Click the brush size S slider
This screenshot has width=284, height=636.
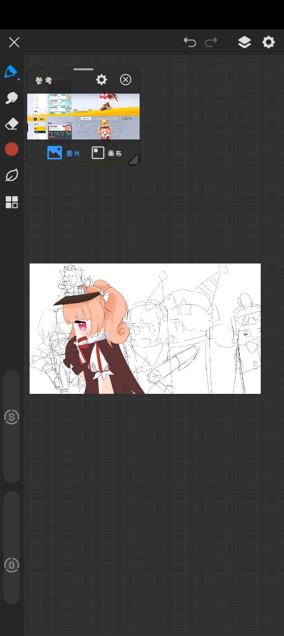pyautogui.click(x=11, y=426)
